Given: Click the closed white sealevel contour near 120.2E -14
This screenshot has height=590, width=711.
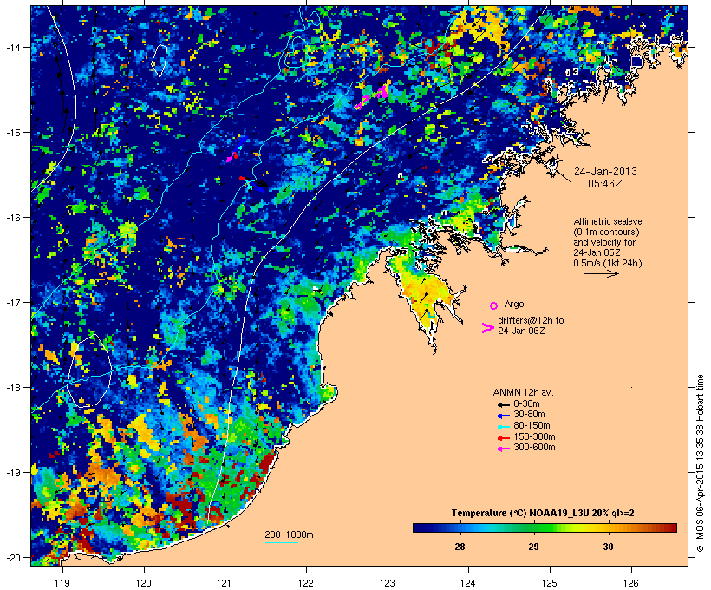Looking at the screenshot, I should [160, 61].
